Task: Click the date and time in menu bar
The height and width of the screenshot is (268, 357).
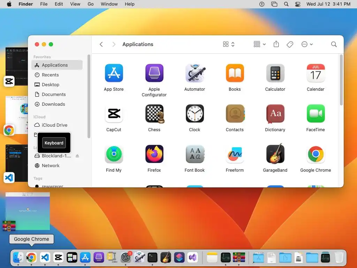Action: pos(328,4)
